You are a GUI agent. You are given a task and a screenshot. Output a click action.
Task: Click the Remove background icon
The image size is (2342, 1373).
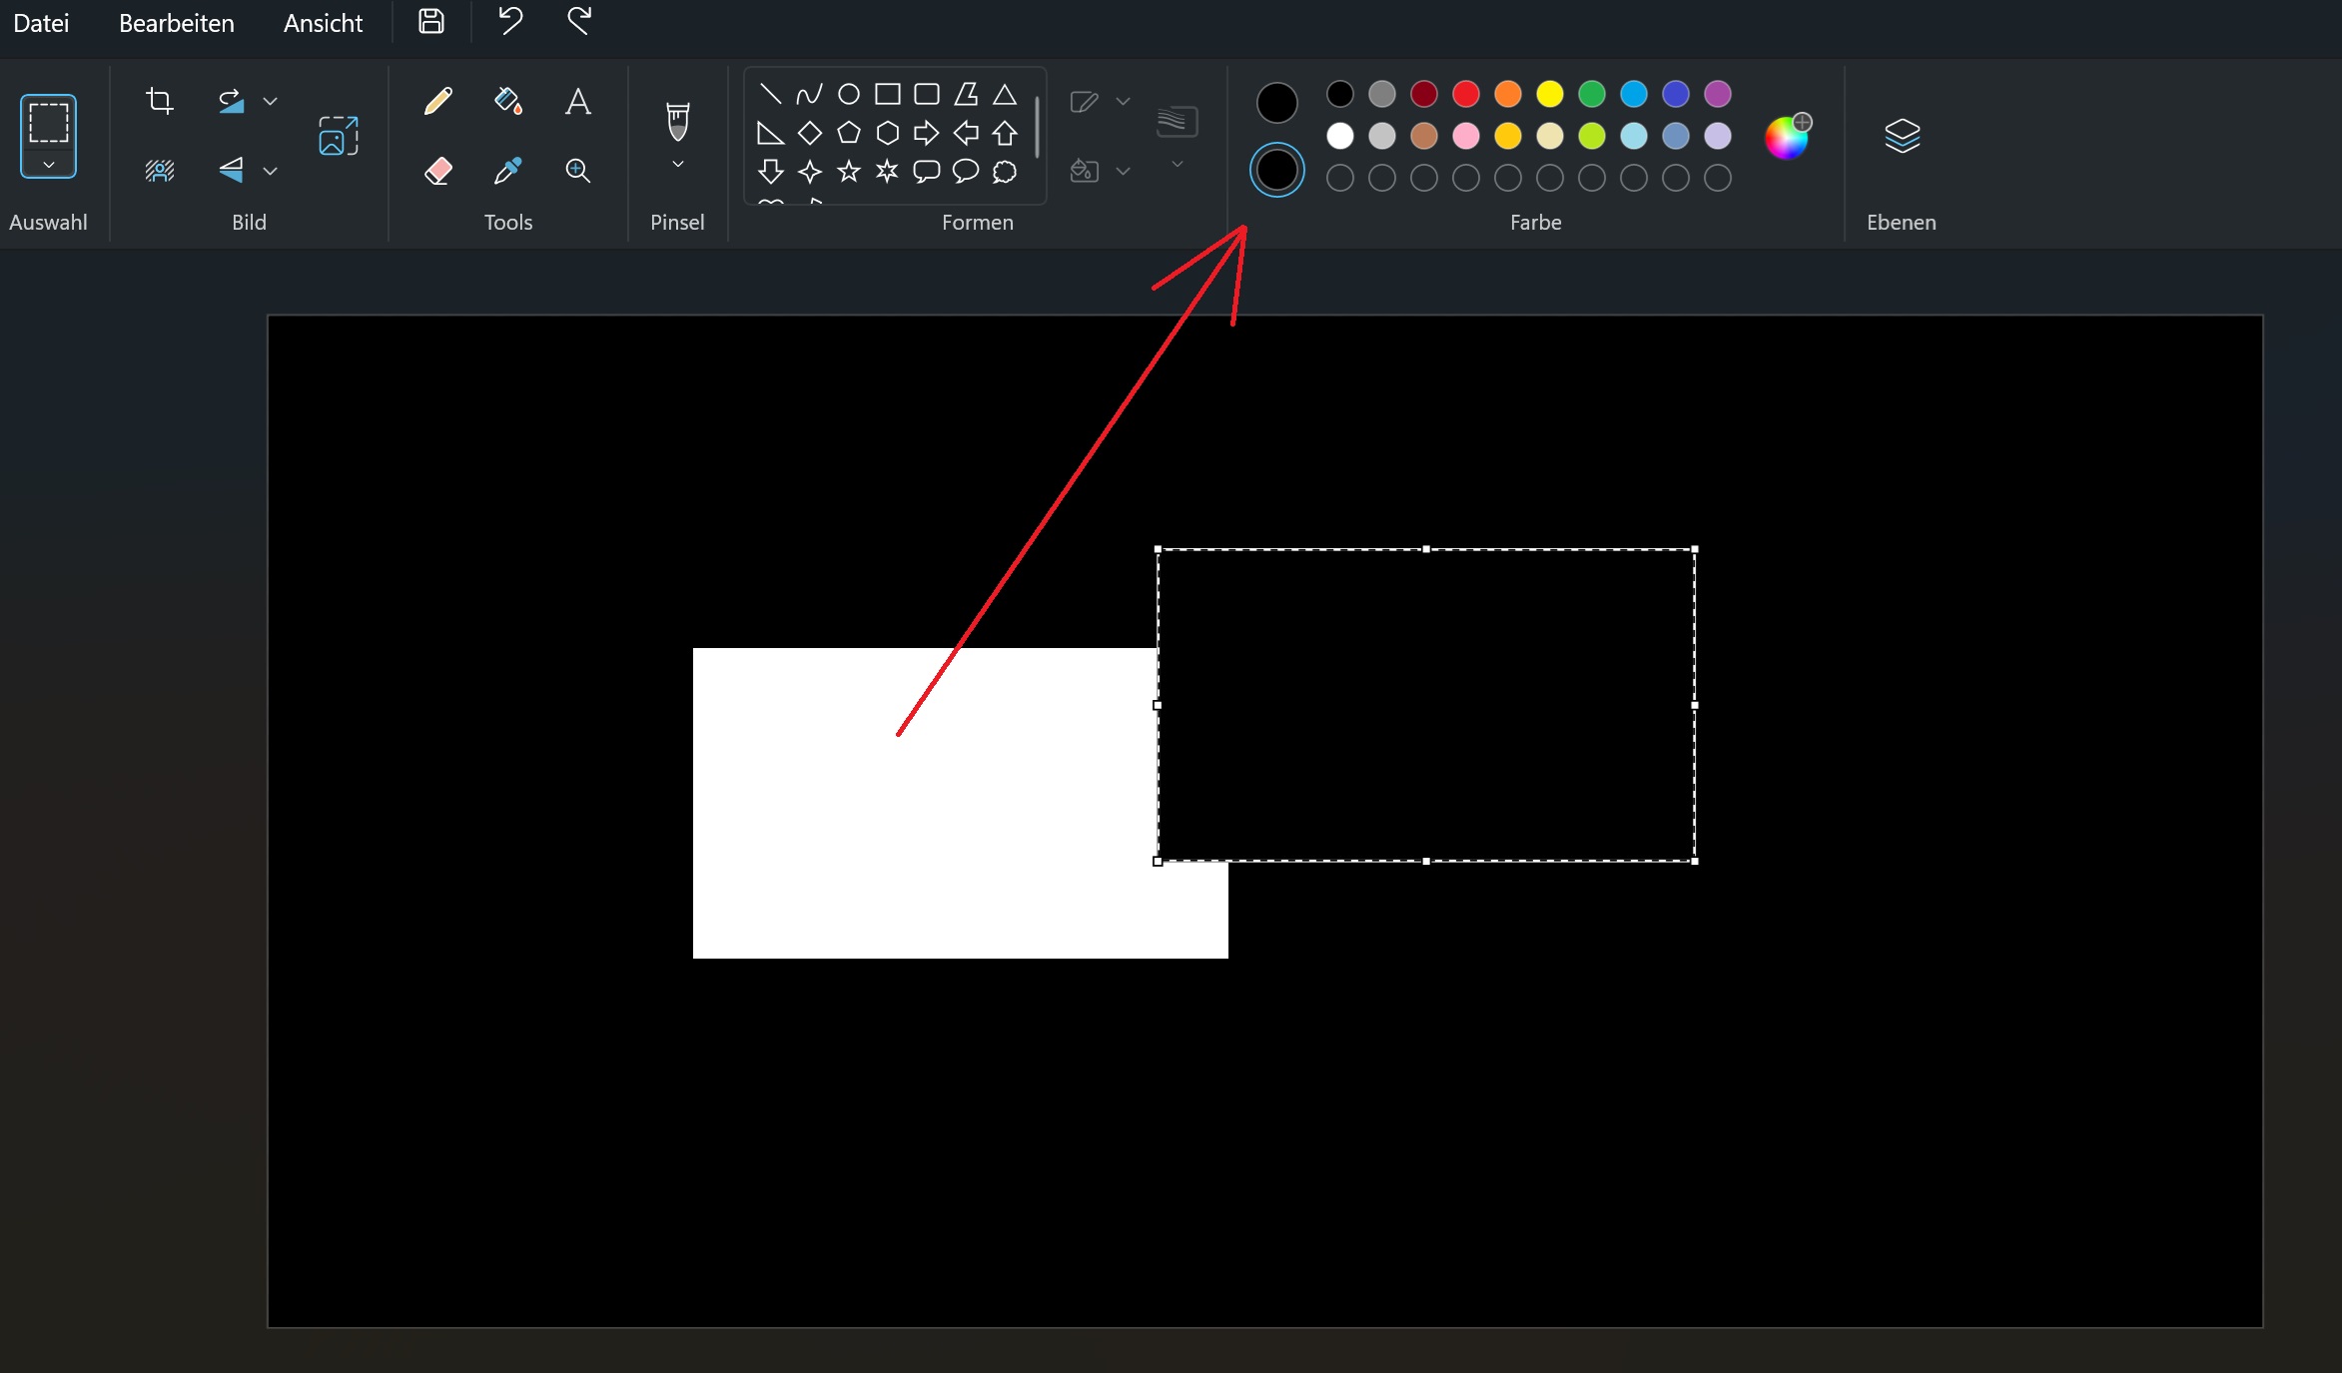coord(160,171)
